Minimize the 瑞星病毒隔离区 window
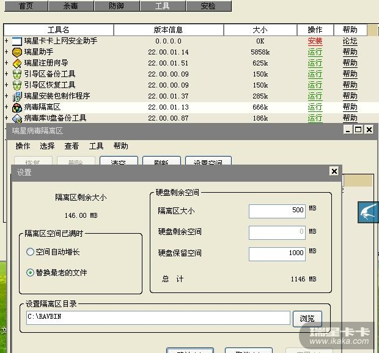Screen dimensions: 379x353 click(x=348, y=130)
